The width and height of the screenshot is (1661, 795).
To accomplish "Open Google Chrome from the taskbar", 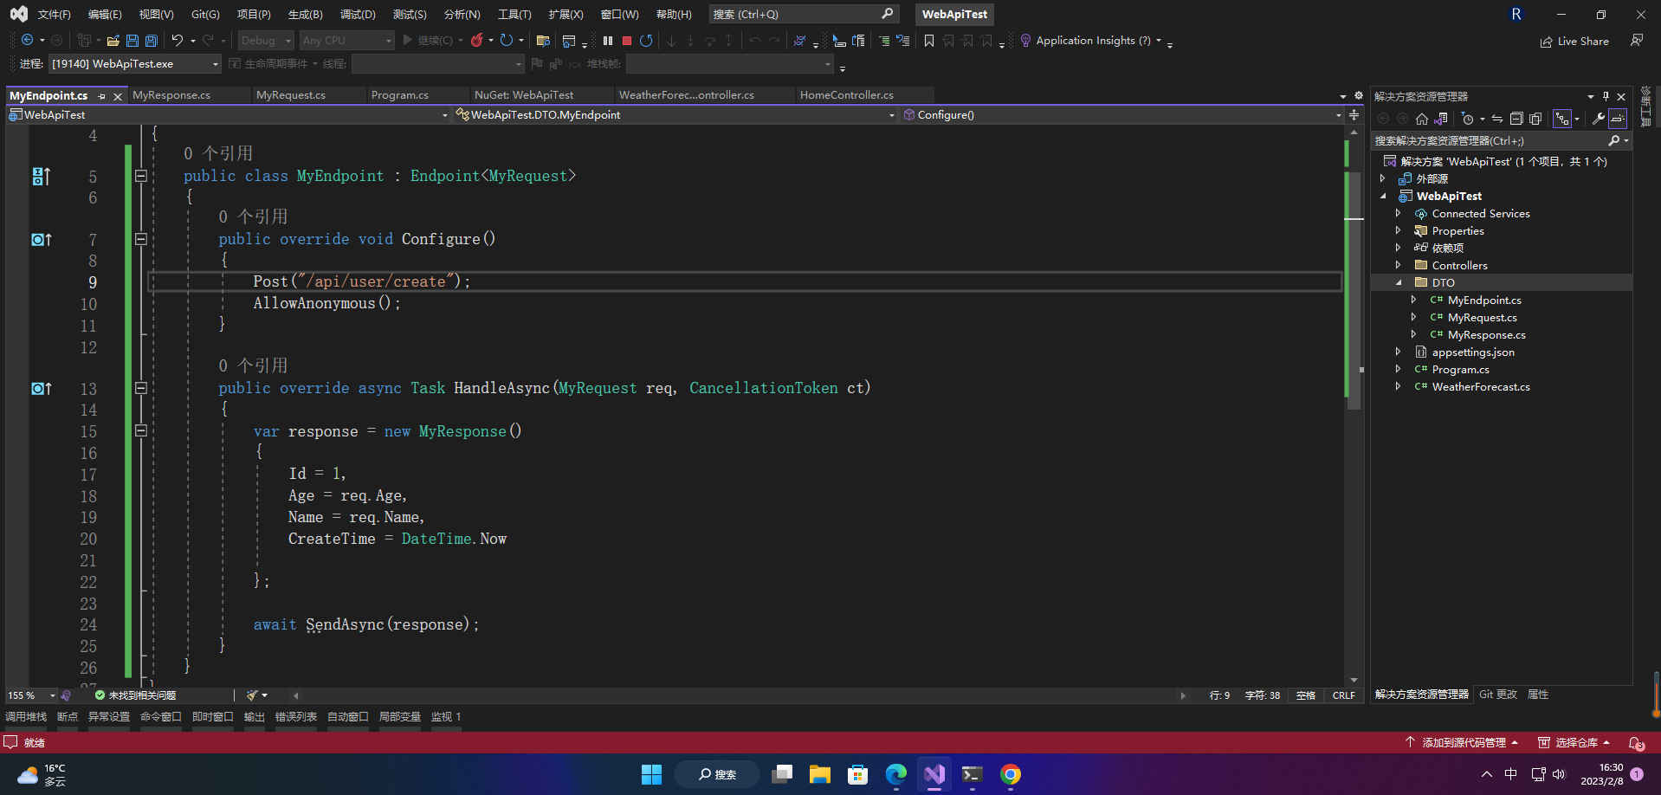I will (1011, 774).
